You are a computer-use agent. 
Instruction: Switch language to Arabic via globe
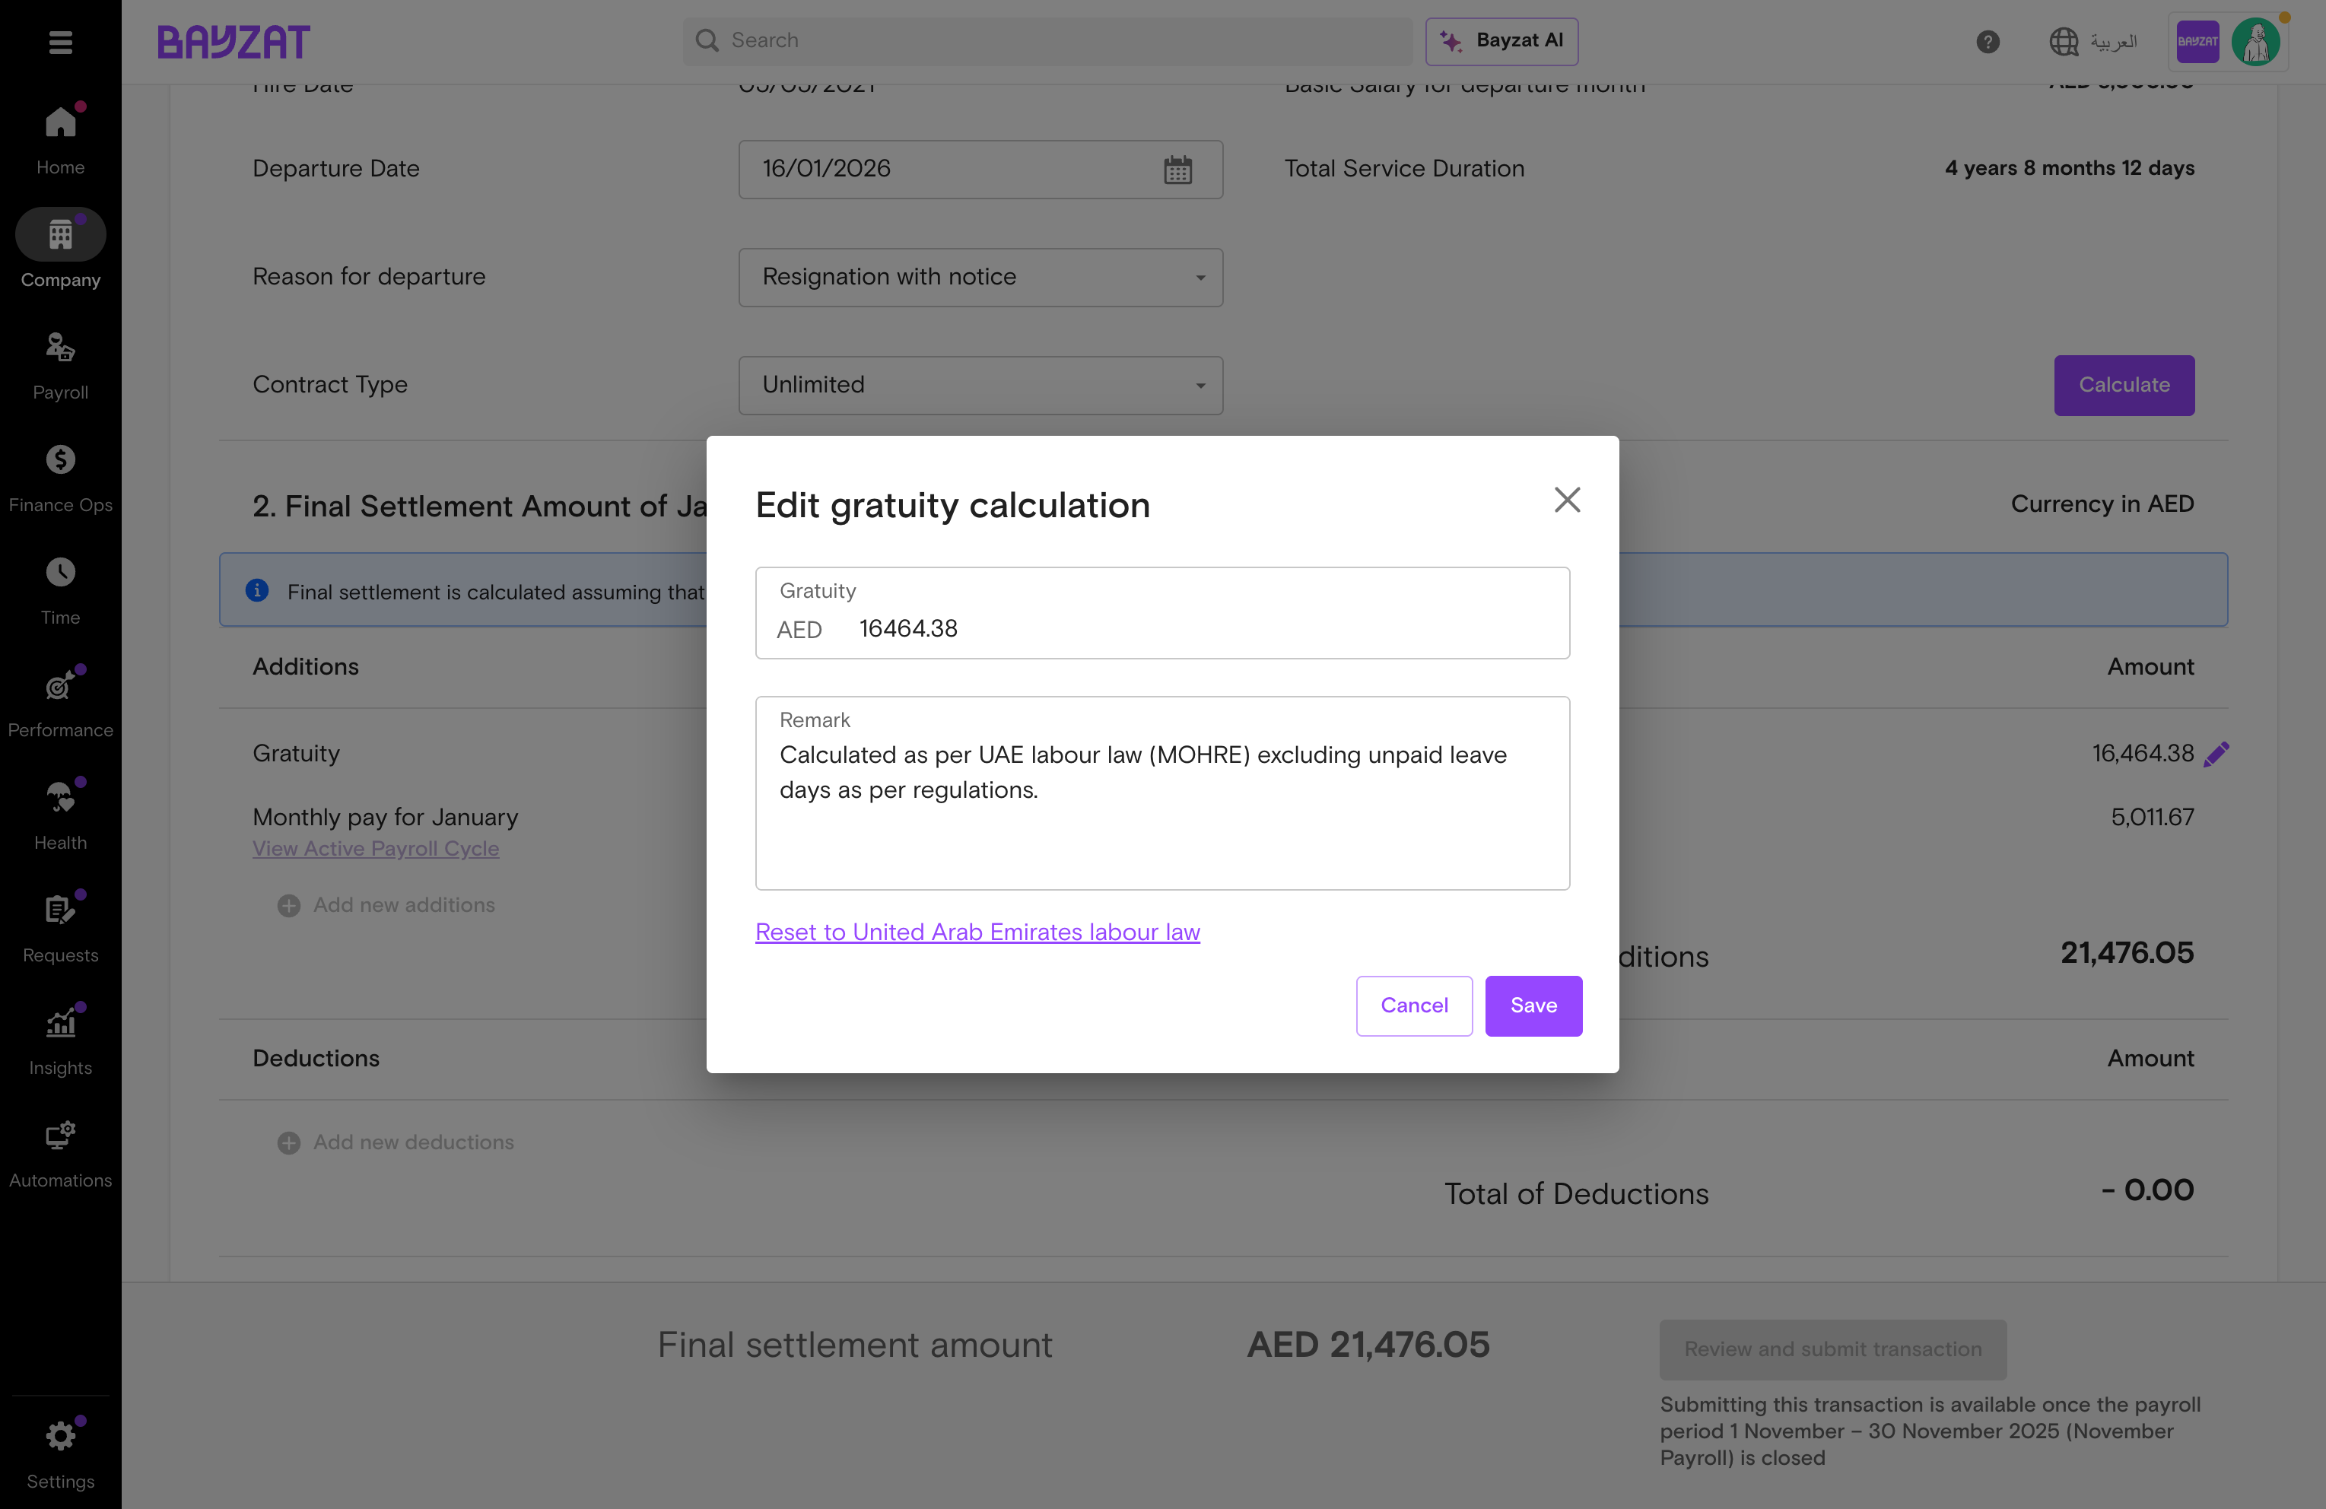2092,42
